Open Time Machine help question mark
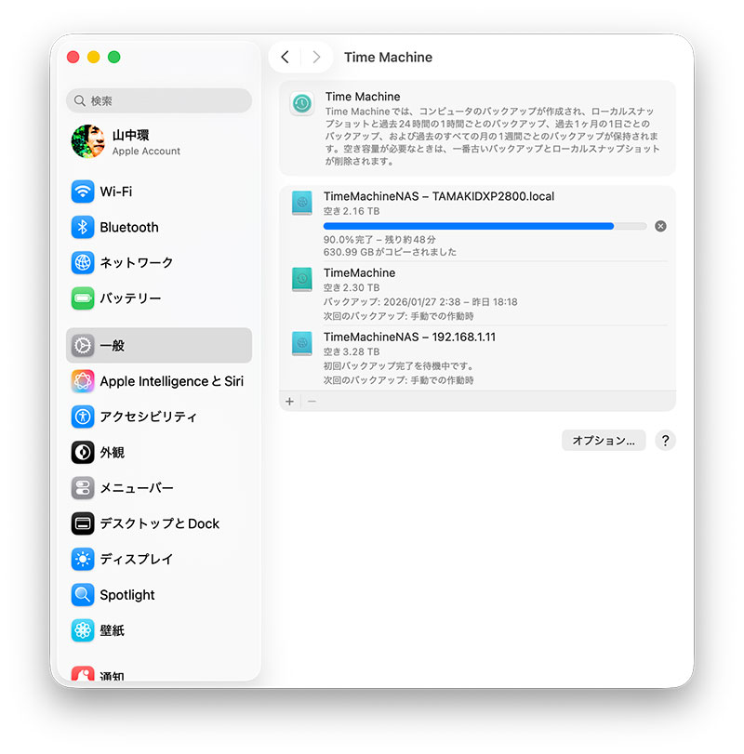This screenshot has width=744, height=754. click(665, 441)
